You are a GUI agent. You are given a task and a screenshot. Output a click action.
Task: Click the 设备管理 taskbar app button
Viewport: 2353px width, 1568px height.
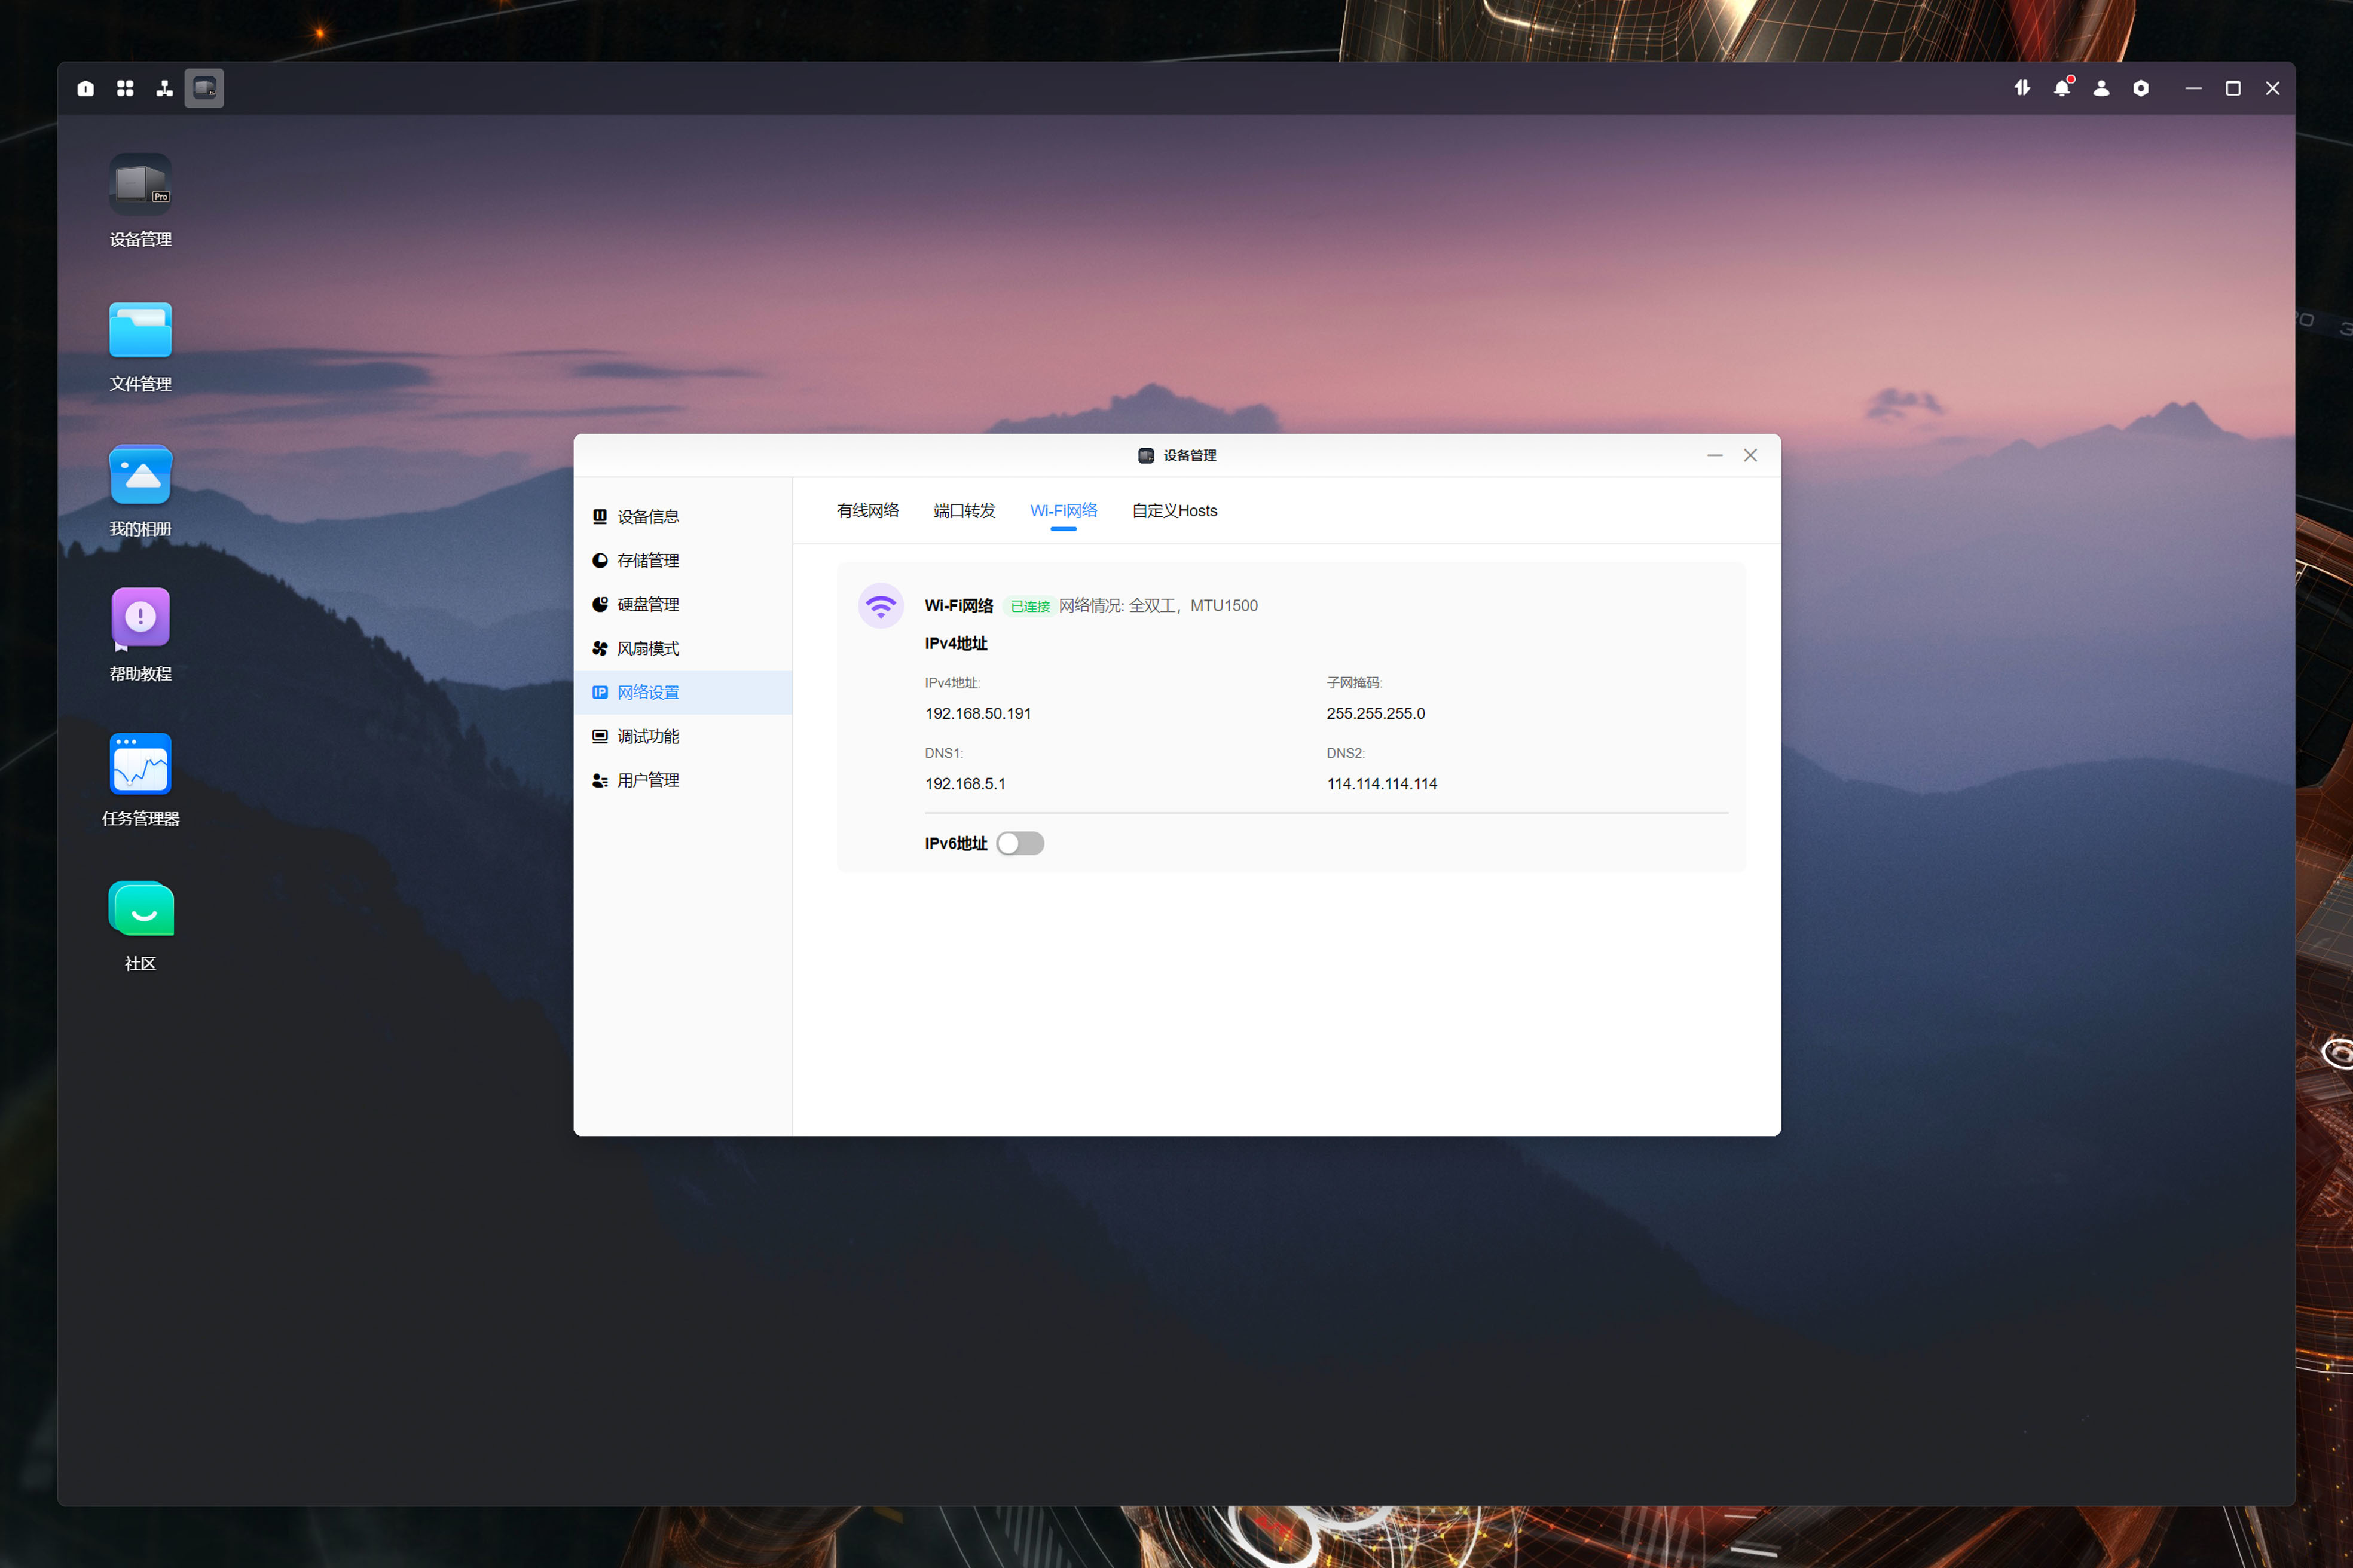[204, 89]
